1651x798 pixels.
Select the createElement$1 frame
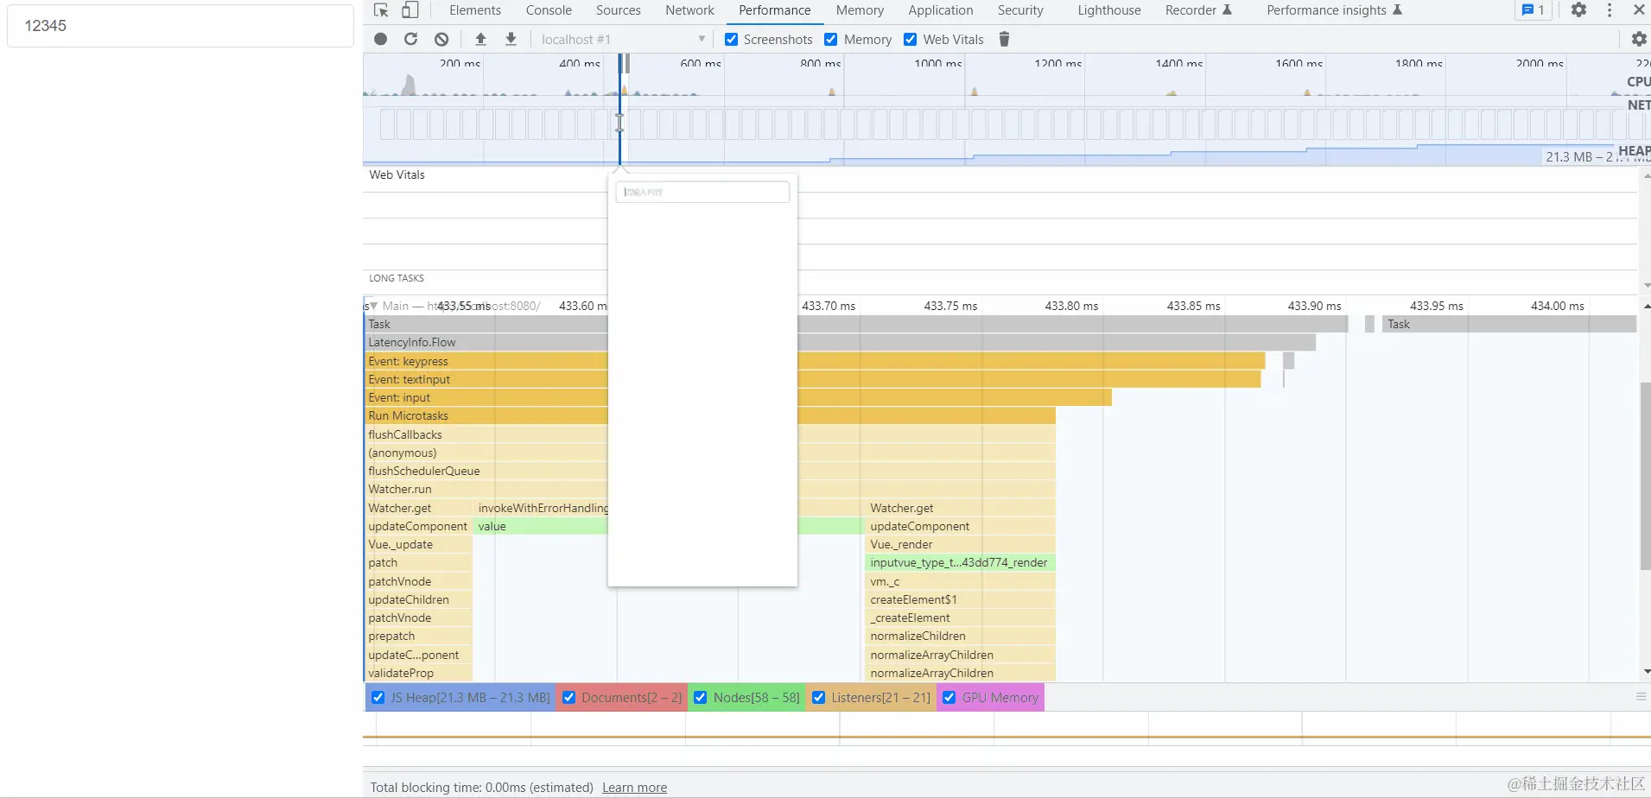click(960, 599)
